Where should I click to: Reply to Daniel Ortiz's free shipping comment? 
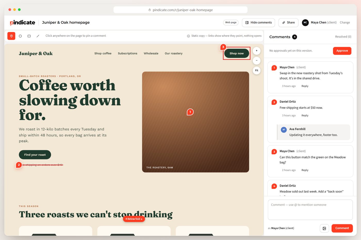[305, 116]
